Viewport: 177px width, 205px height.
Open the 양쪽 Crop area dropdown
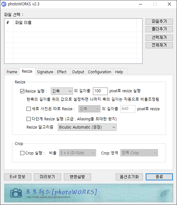(139, 153)
